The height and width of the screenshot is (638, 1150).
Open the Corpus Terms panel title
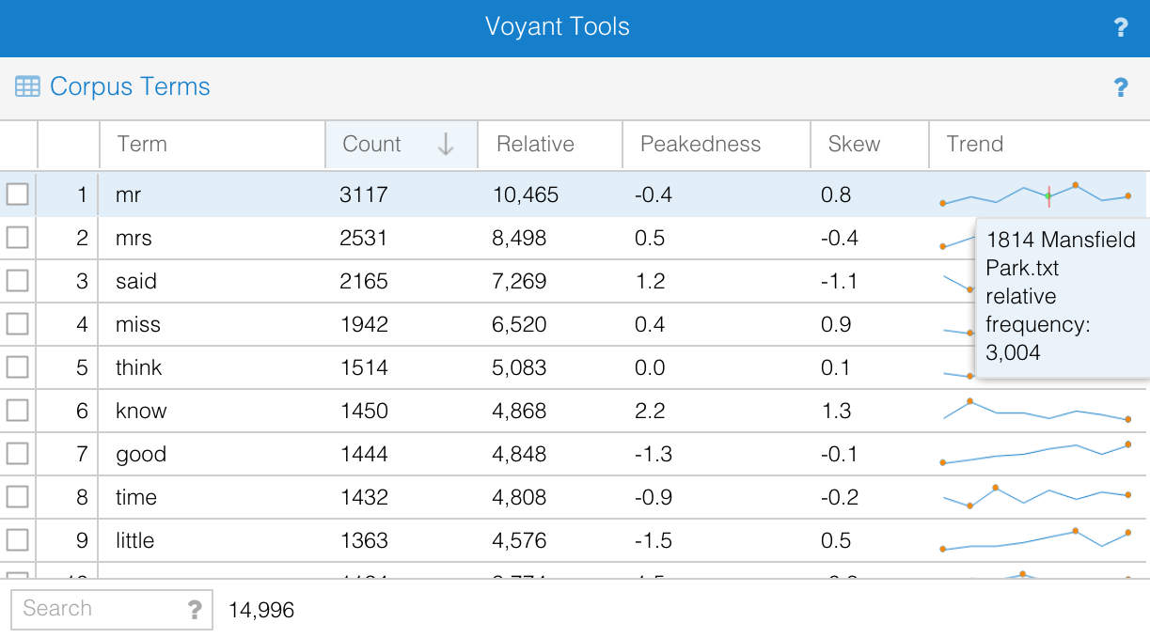tap(130, 87)
